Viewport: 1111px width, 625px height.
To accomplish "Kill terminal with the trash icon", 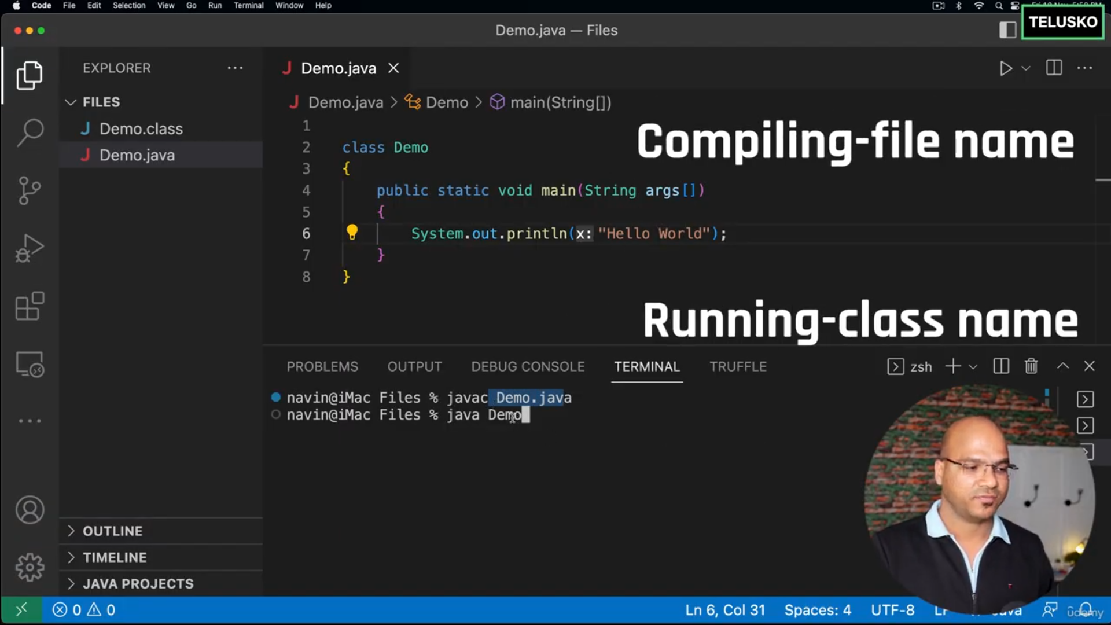I will [x=1031, y=366].
